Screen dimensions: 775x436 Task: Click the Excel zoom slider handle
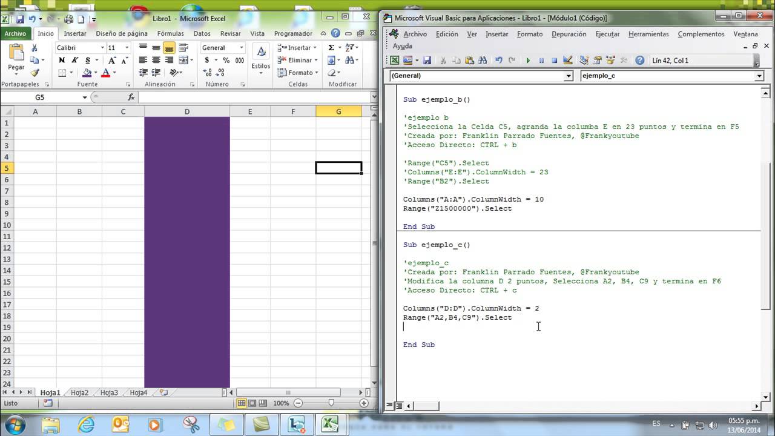[331, 403]
